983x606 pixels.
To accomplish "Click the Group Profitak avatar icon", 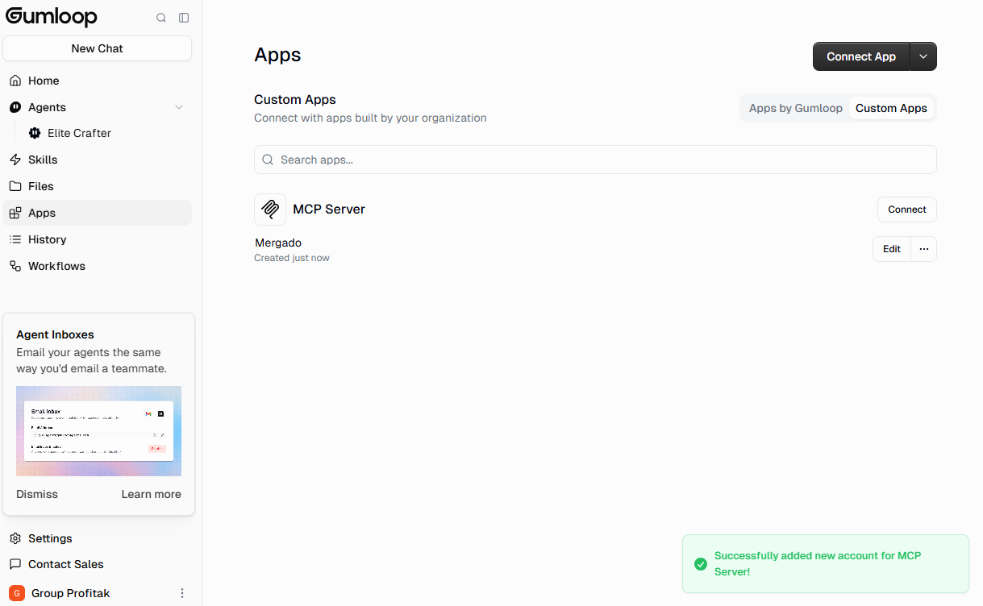I will (x=17, y=593).
